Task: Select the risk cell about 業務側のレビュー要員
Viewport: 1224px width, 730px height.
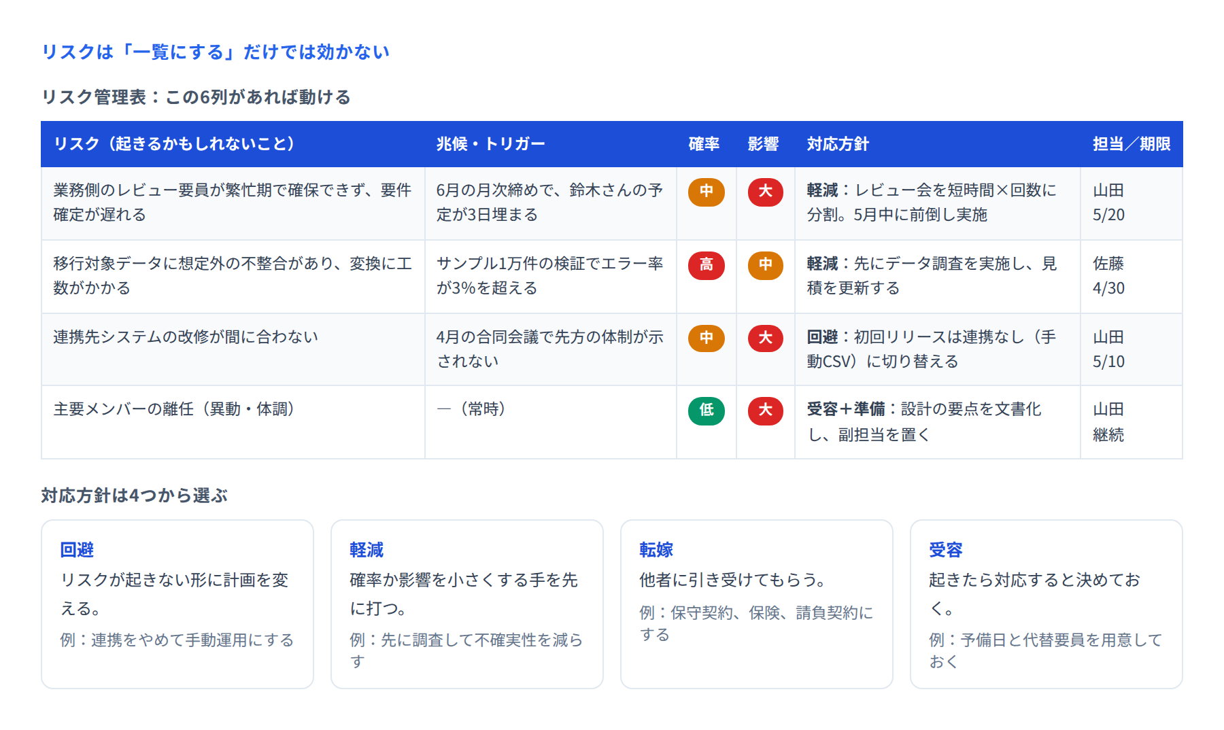Action: pos(233,203)
